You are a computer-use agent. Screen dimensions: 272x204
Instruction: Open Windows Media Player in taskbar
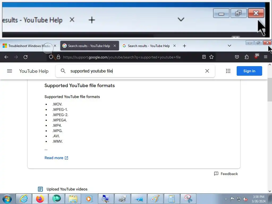89,199
